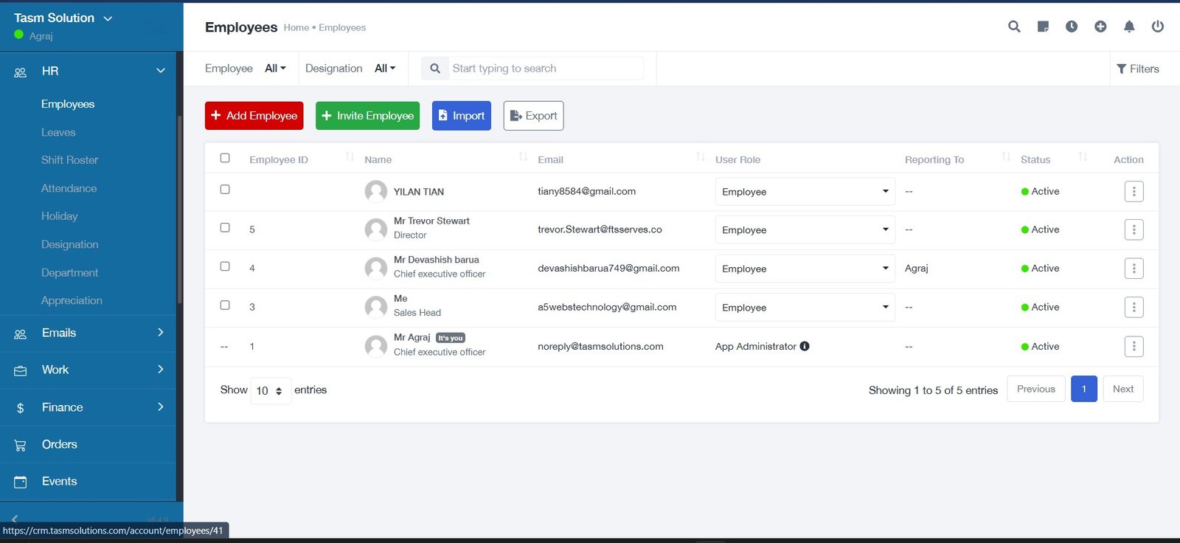
Task: Open Department in HR menu
Action: tap(69, 273)
